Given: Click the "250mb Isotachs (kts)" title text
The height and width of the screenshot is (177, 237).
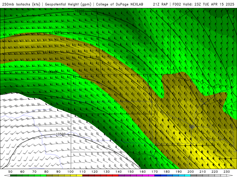Looking at the screenshot, I should tap(21, 4).
